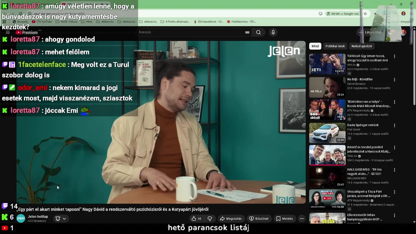416x234 pixels.
Task: Select the 'Politikai hírek' filter chip
Action: pyautogui.click(x=335, y=46)
